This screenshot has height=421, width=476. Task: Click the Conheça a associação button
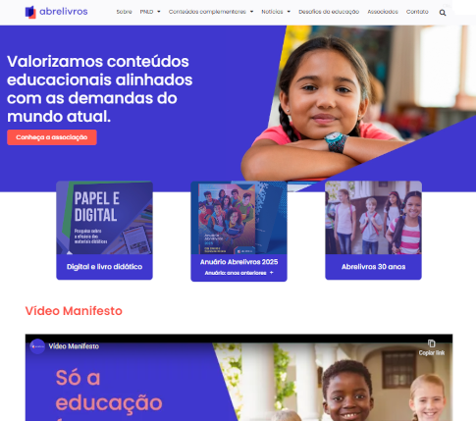pyautogui.click(x=52, y=137)
